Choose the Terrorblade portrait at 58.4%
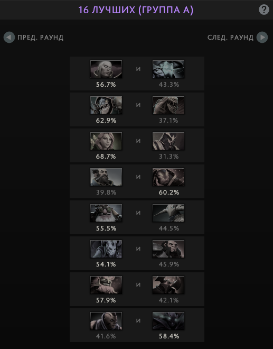This screenshot has height=349, width=273. coord(168,321)
